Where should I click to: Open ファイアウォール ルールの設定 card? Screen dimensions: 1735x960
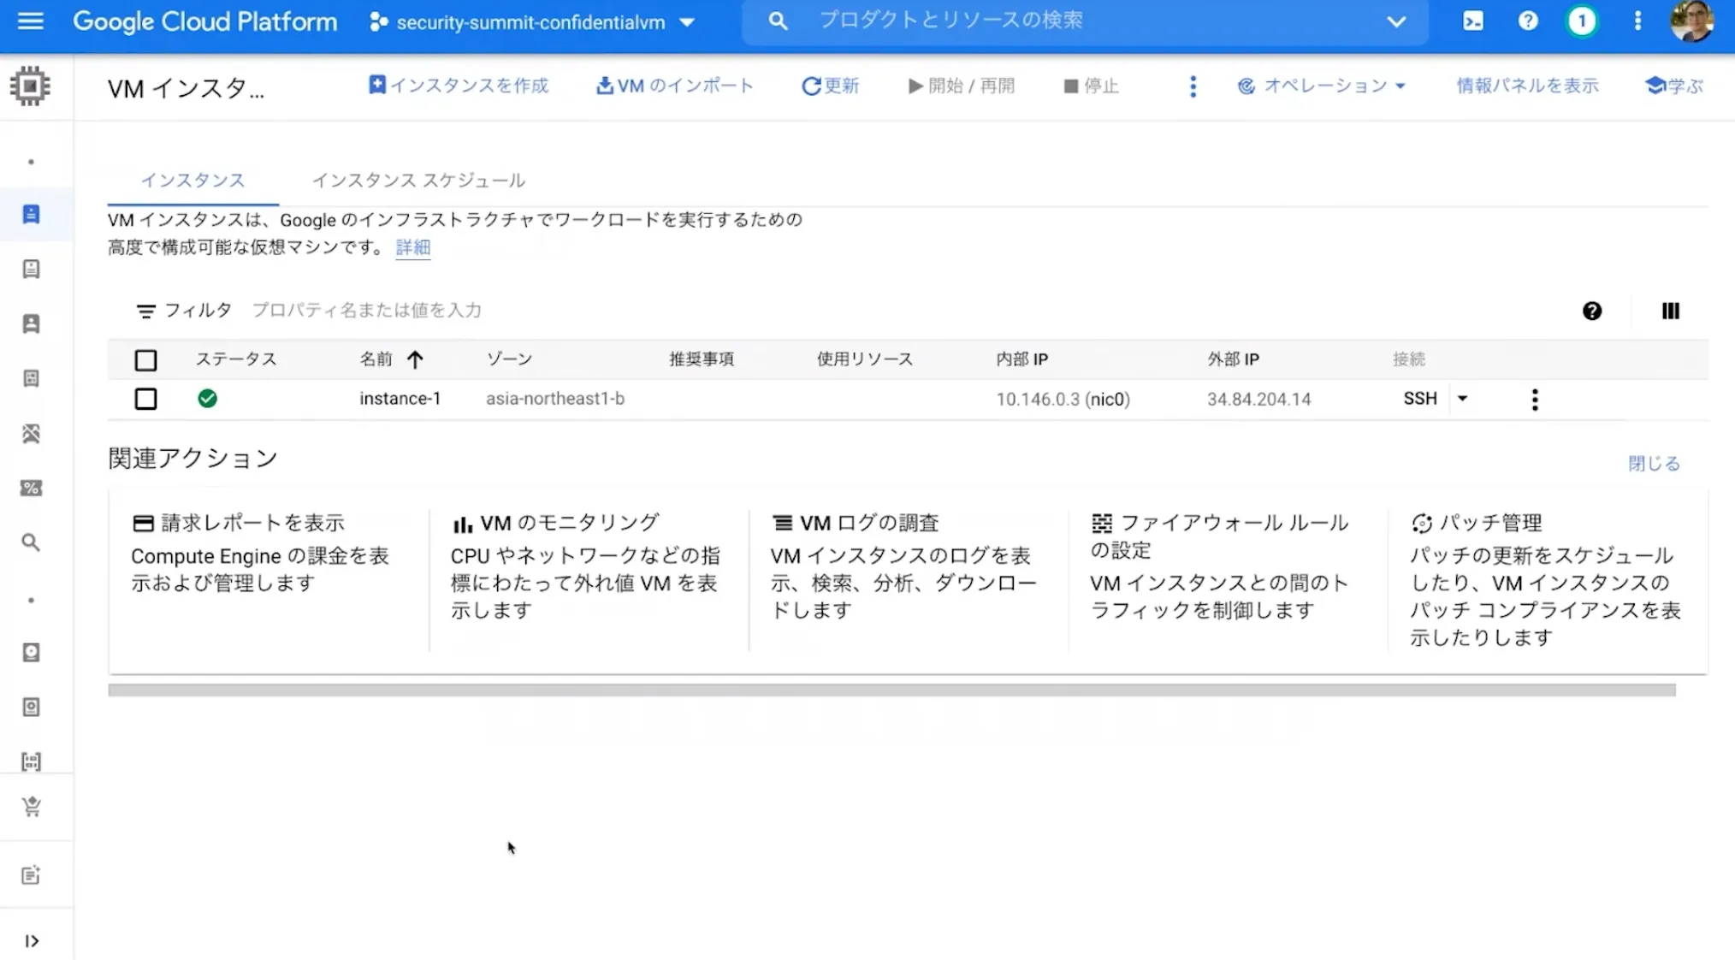tap(1228, 582)
